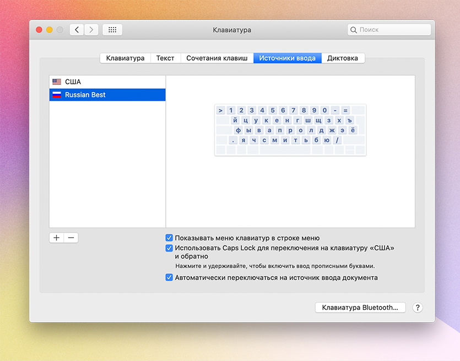460x361 pixels.
Task: Click the Источники ввода tab
Action: (288, 58)
